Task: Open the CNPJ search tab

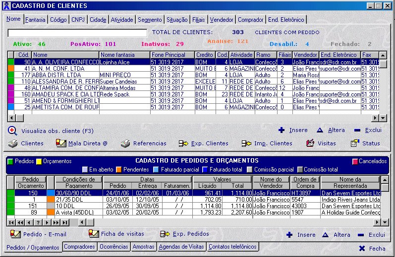Action: pos(78,20)
